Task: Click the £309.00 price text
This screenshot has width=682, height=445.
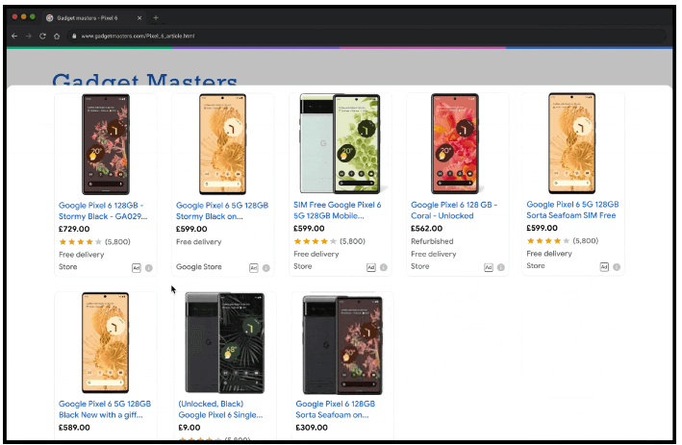Action: click(x=312, y=428)
